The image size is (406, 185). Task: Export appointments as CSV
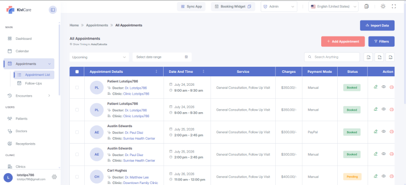tap(368, 57)
